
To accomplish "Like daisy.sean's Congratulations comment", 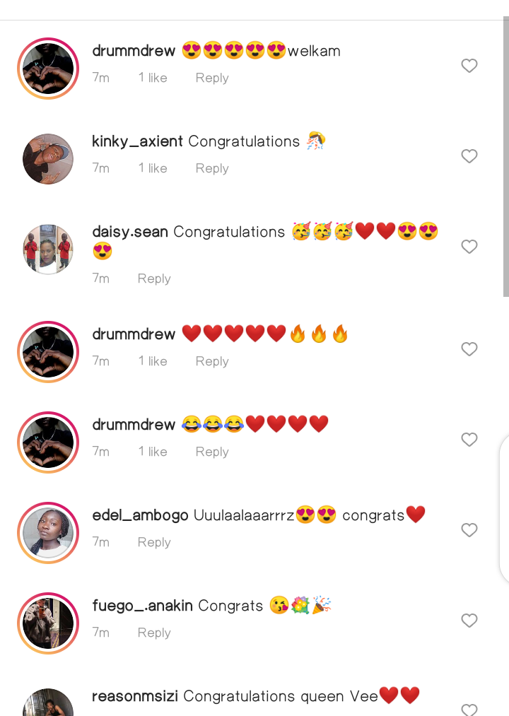I will 469,247.
